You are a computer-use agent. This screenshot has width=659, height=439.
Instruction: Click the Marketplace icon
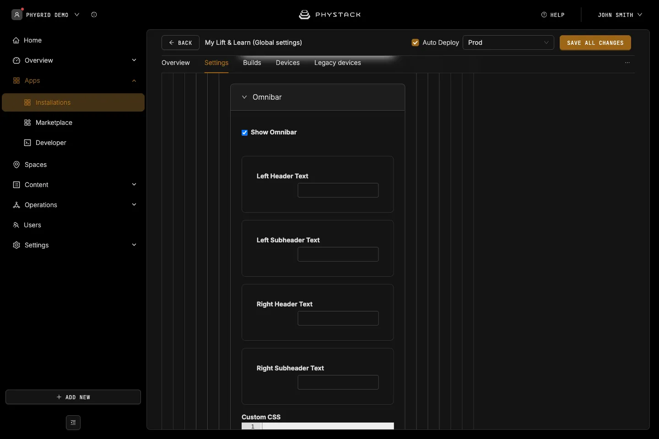coord(27,123)
